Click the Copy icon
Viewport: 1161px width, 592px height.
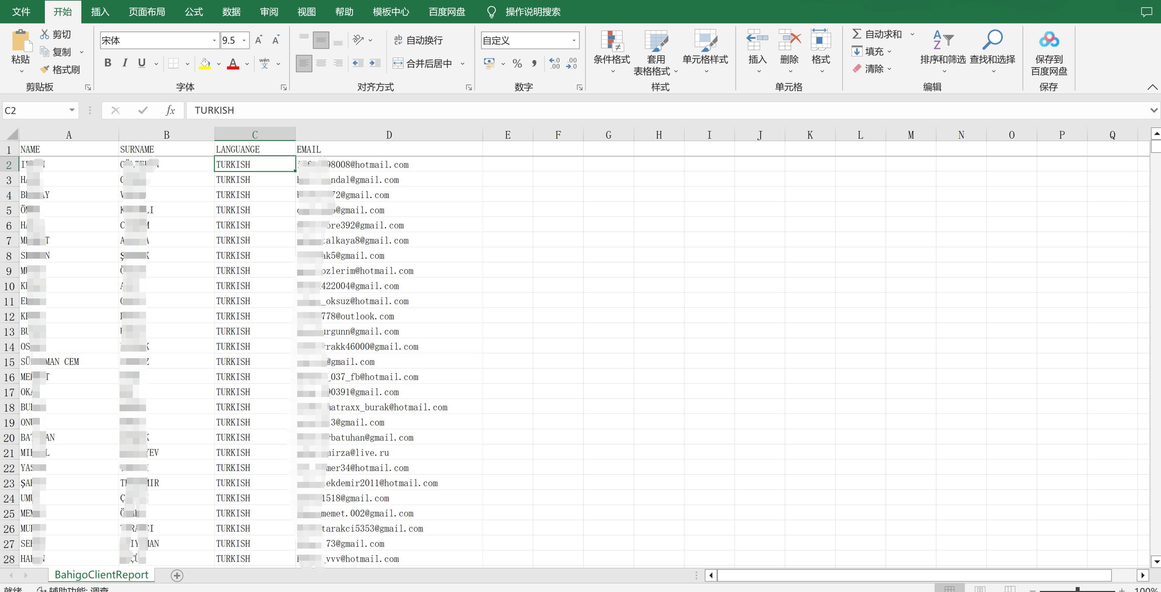44,52
